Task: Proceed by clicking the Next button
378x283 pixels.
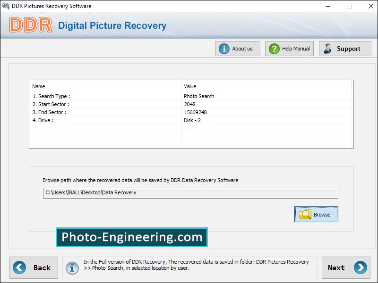Action: point(346,267)
